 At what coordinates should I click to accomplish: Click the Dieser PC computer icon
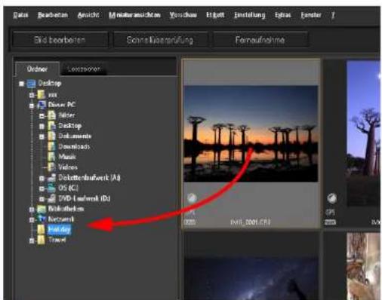tap(42, 105)
